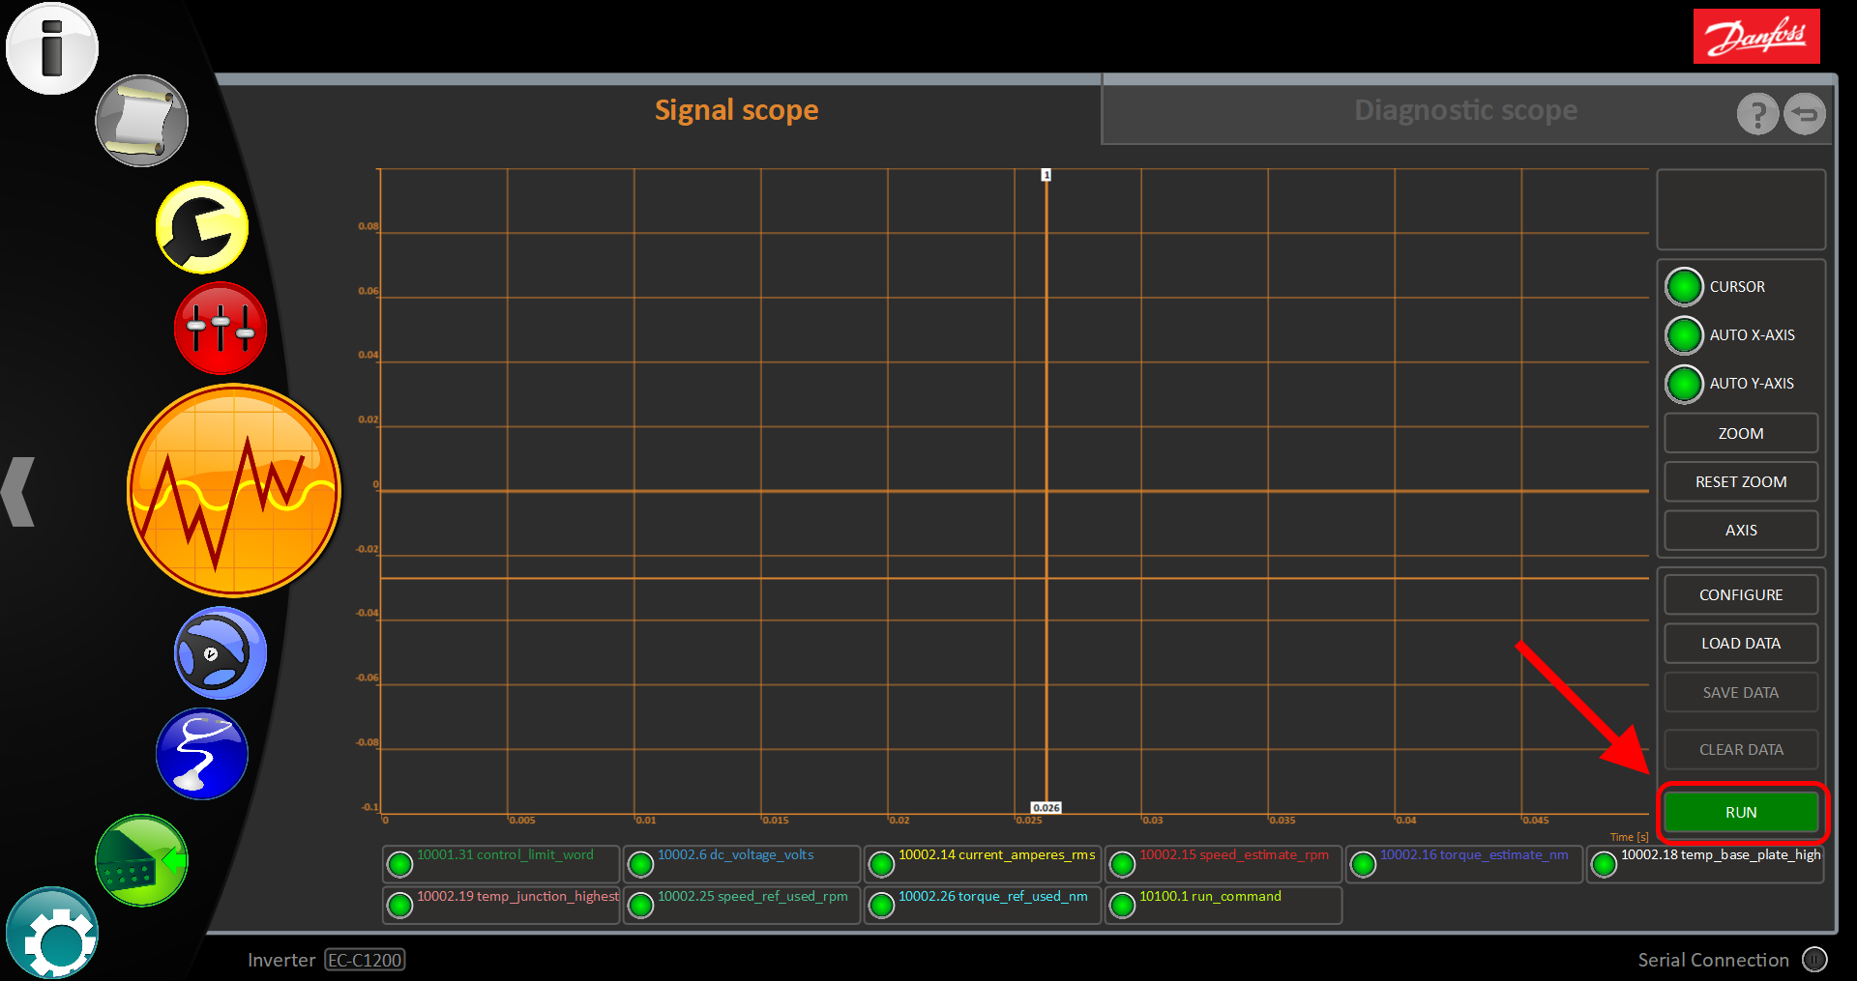Toggle the speed_estimate_rpm signal visibility

click(1122, 864)
